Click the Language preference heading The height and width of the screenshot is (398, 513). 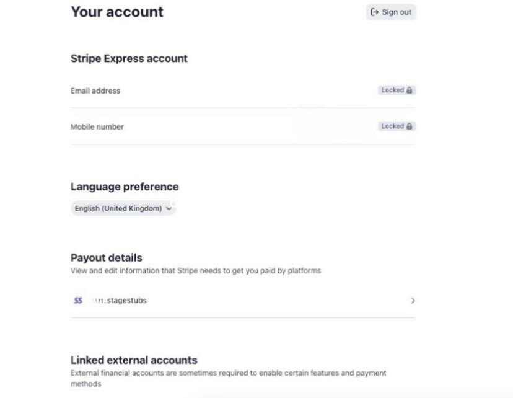click(125, 187)
